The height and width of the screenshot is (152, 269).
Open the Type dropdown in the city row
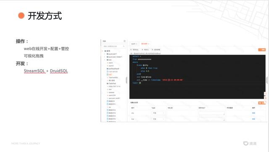coord(158,113)
